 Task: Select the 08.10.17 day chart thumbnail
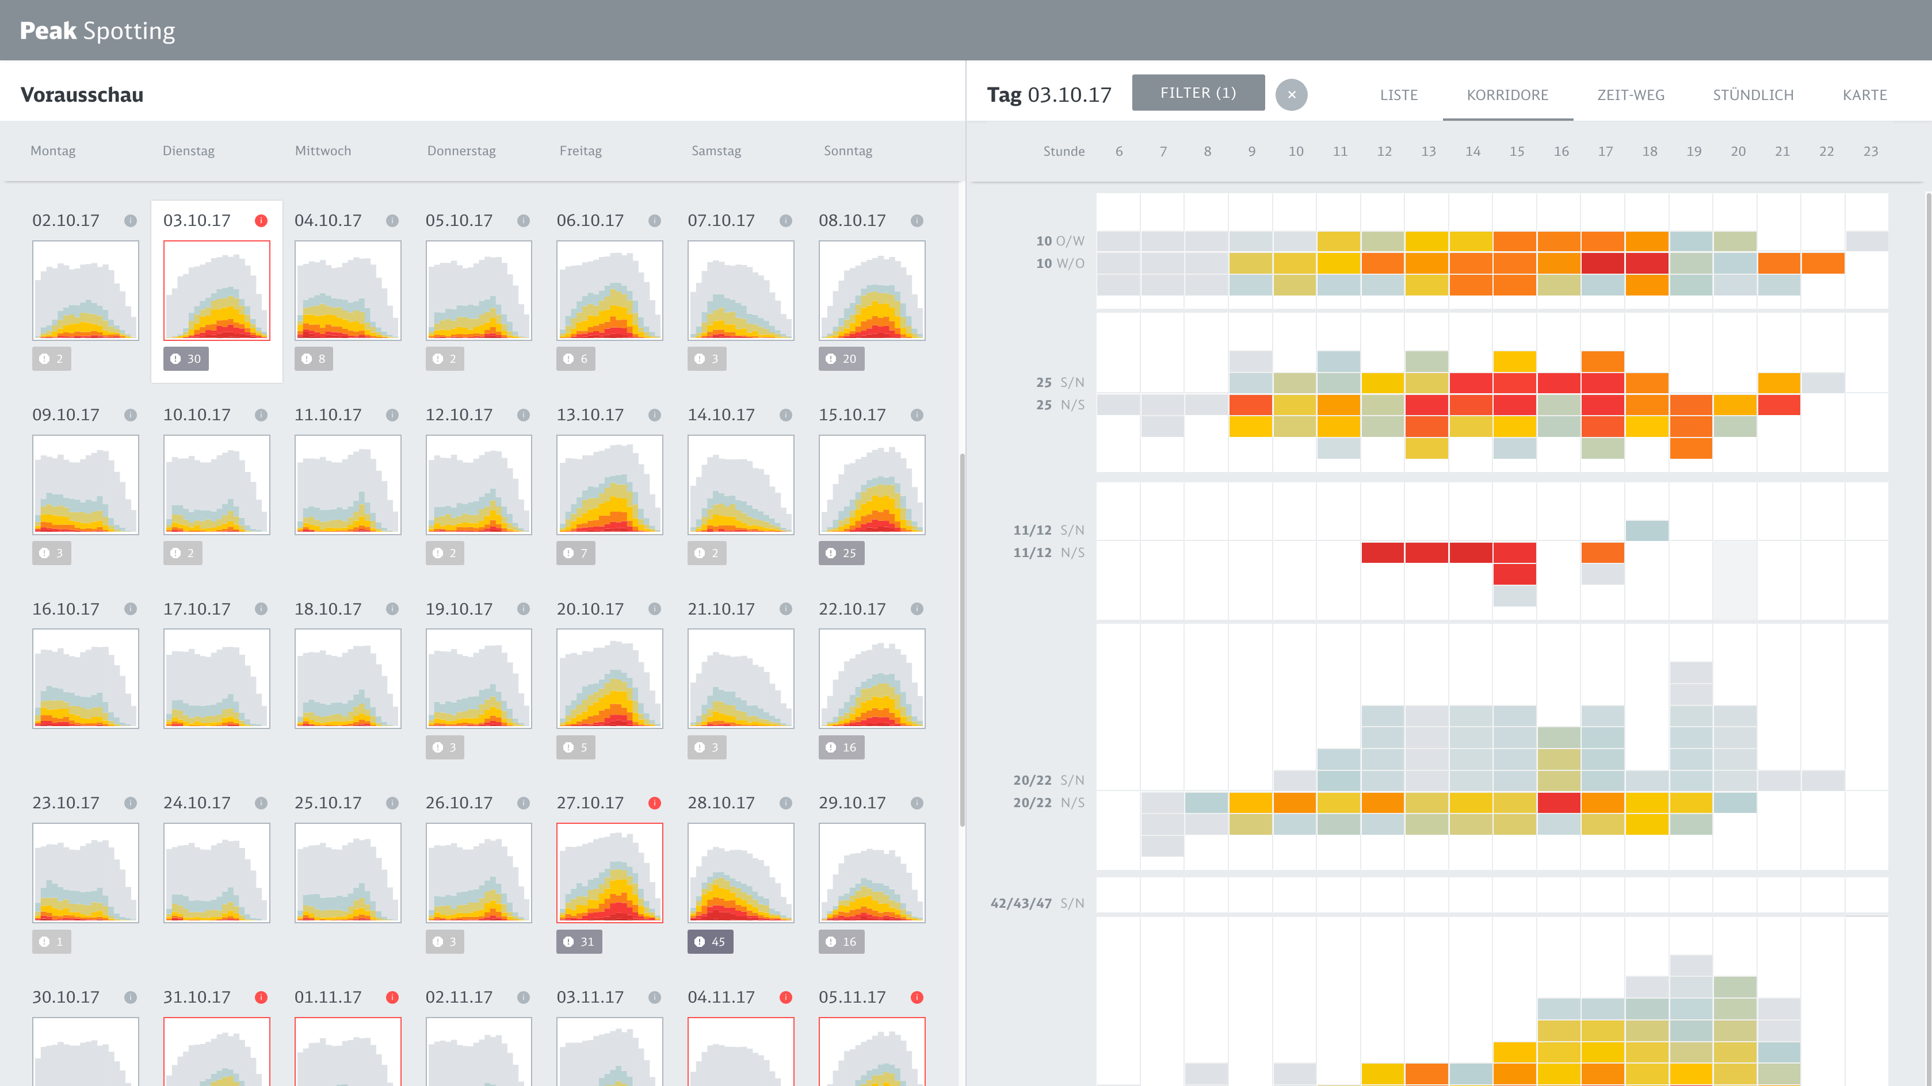click(872, 290)
